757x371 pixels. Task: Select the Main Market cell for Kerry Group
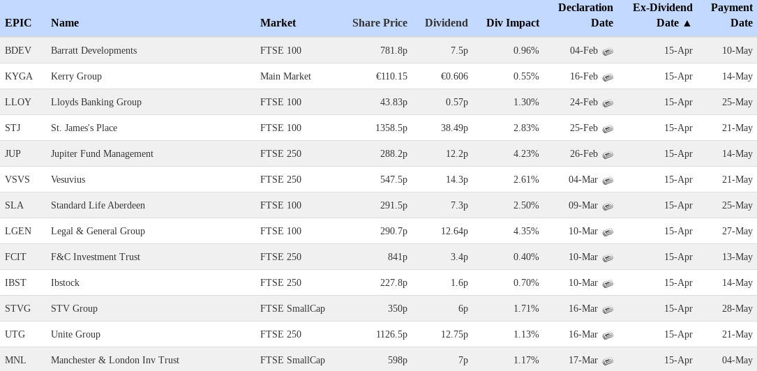click(286, 76)
